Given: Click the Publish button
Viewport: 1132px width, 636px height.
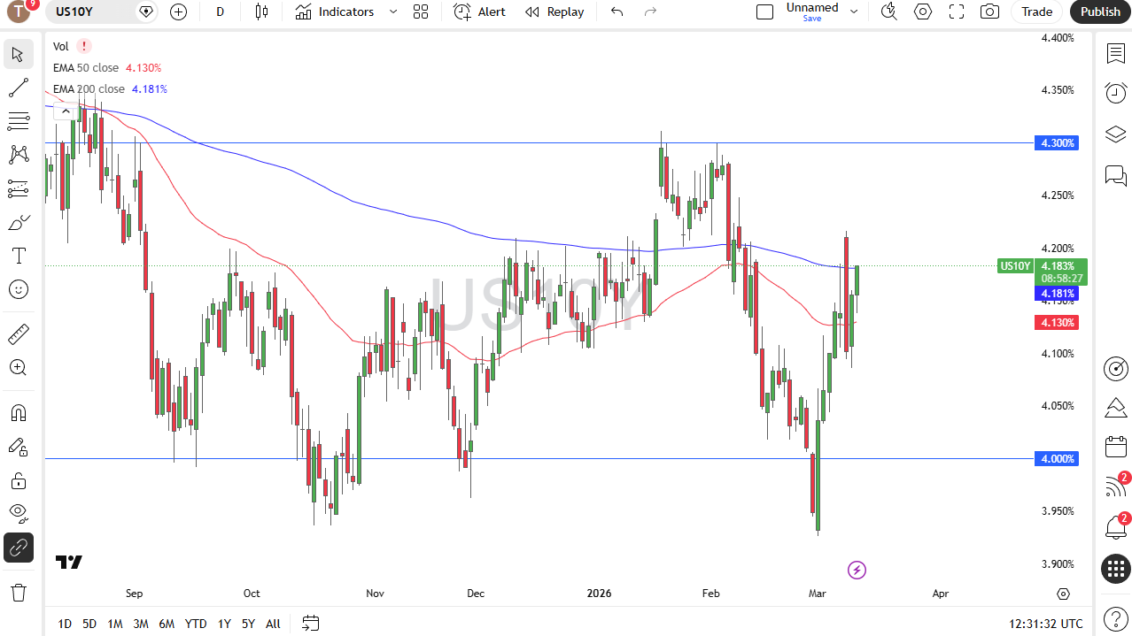Looking at the screenshot, I should [1100, 11].
